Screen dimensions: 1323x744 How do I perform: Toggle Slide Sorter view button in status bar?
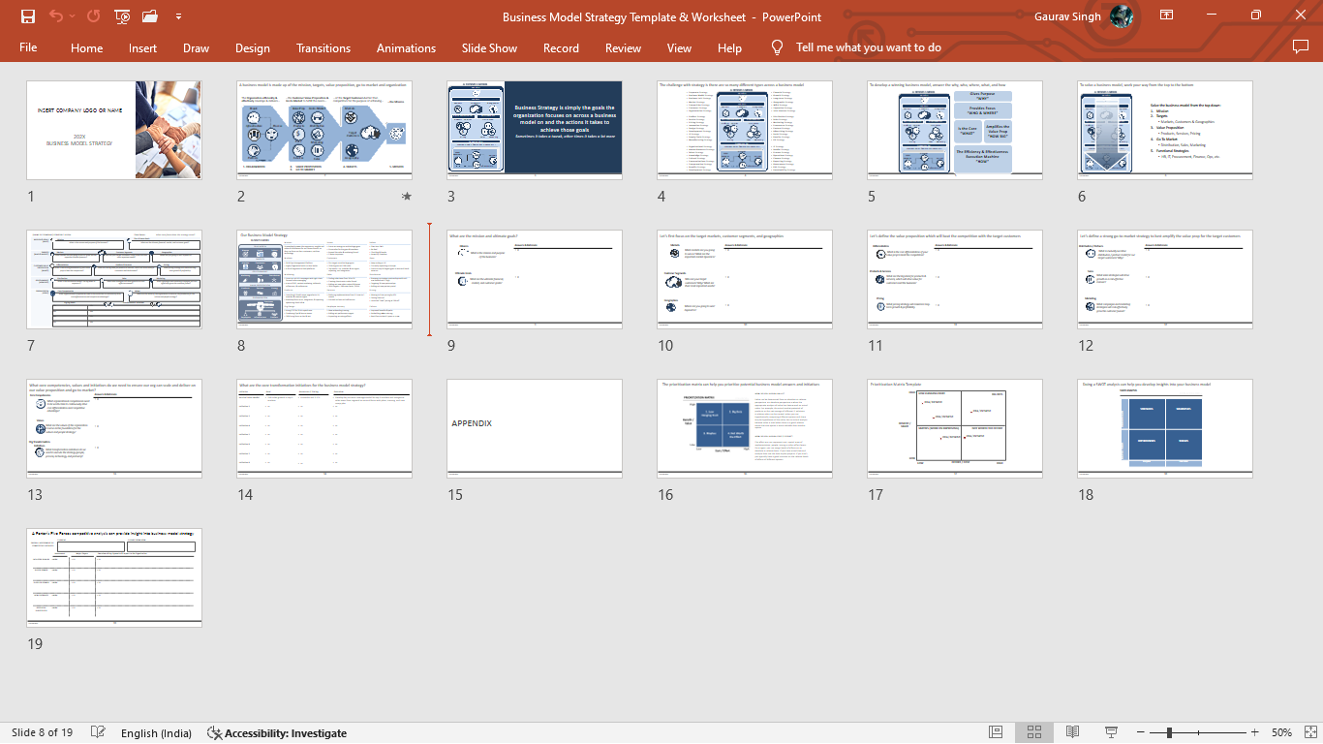[1033, 732]
